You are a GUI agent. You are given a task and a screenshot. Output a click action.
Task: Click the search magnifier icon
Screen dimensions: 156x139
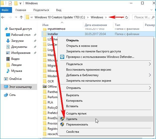coord(153,17)
